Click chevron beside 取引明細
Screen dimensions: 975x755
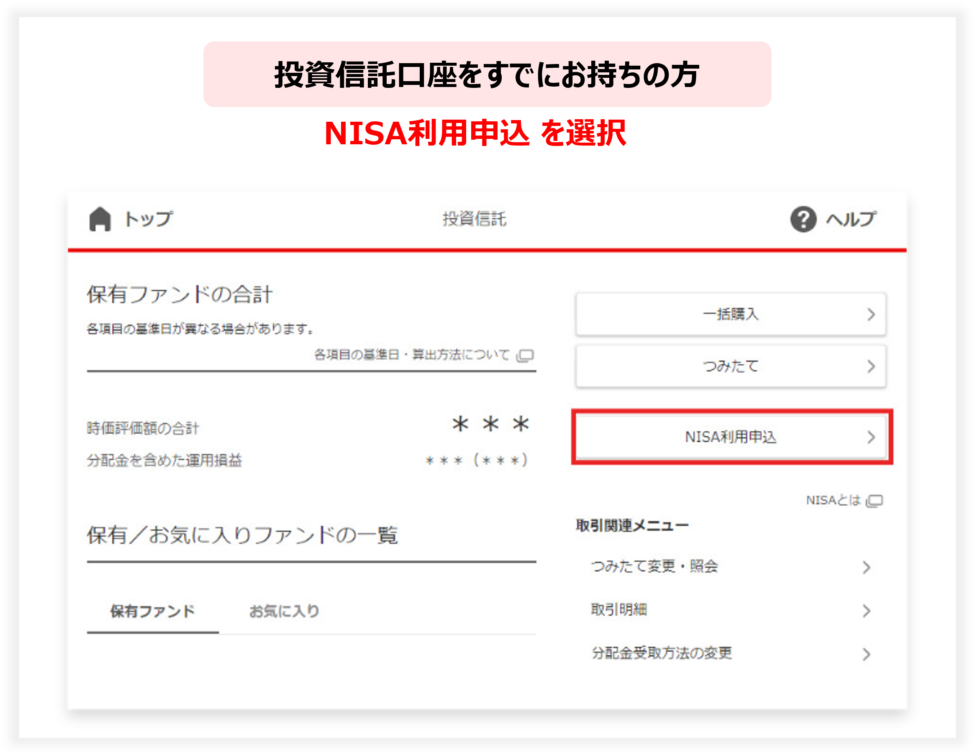point(866,610)
